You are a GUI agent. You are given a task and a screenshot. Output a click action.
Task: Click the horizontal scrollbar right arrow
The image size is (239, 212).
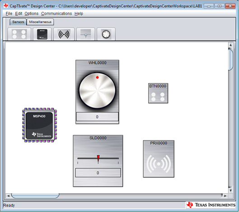pos(225,196)
